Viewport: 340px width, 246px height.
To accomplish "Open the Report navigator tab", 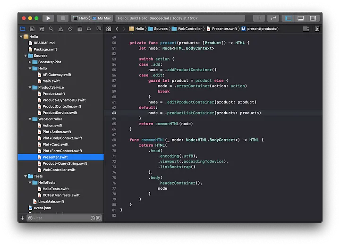I will point(99,29).
